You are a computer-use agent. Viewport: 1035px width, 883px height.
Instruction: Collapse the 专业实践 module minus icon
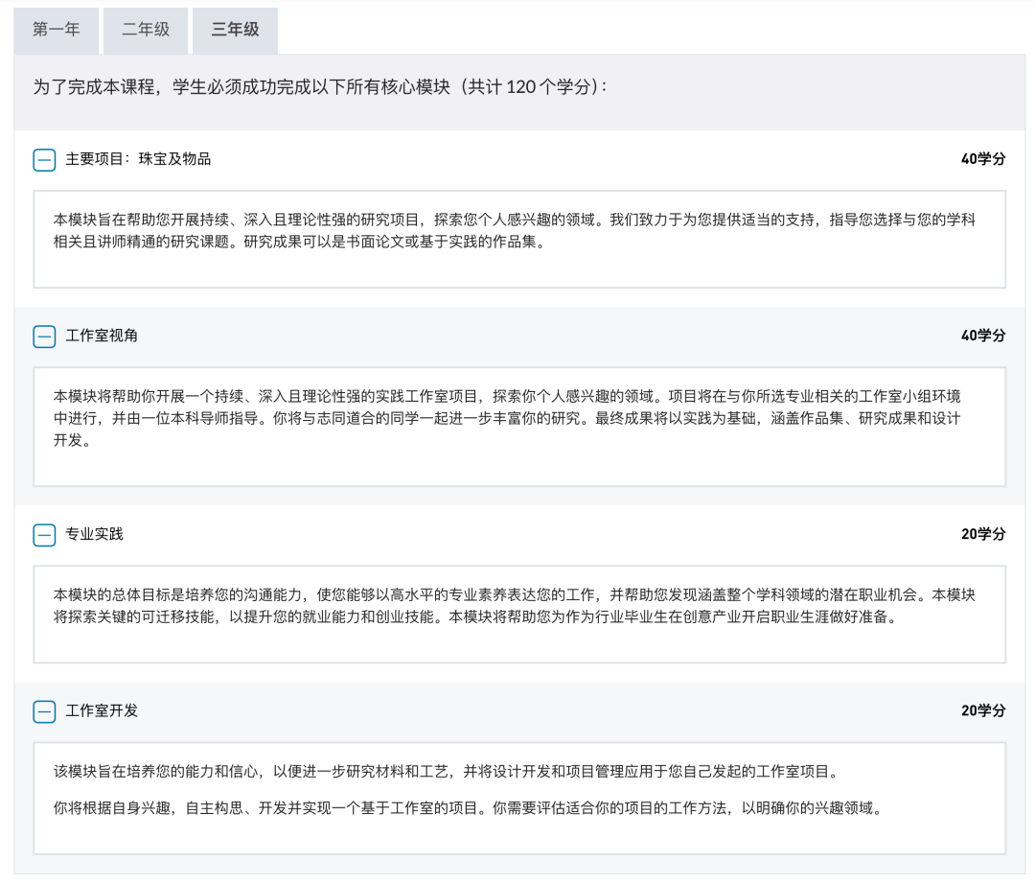44,535
